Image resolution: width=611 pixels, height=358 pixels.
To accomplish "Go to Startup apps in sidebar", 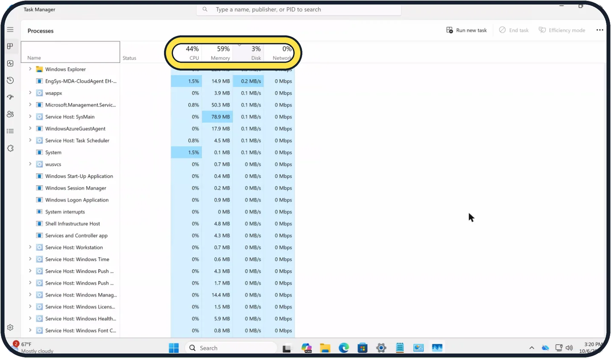I will (x=10, y=97).
